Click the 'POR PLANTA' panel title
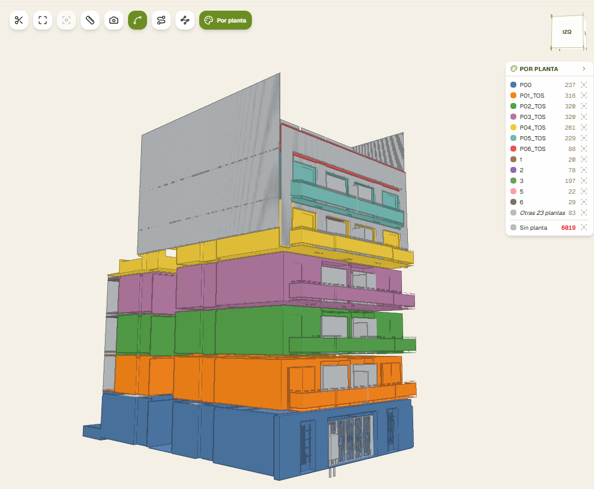Screen dimensions: 594x489 (x=539, y=69)
